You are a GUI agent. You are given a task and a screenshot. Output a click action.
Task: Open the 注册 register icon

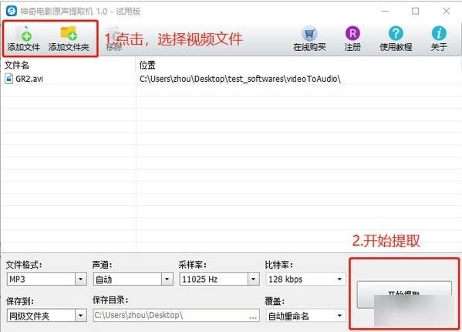tap(352, 33)
